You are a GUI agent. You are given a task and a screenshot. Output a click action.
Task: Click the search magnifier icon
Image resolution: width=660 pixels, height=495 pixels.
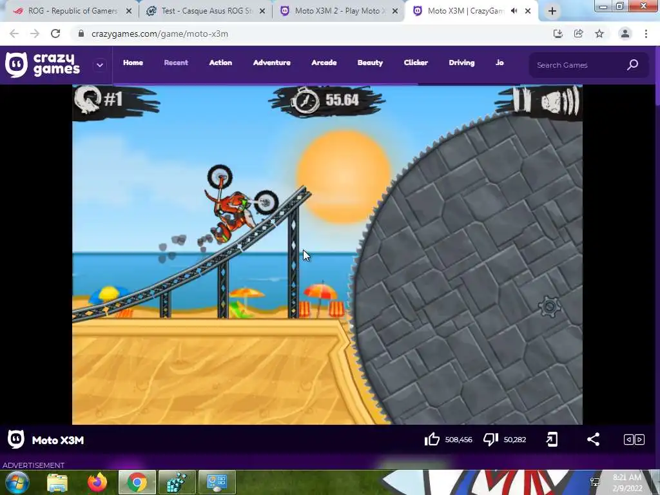[633, 65]
